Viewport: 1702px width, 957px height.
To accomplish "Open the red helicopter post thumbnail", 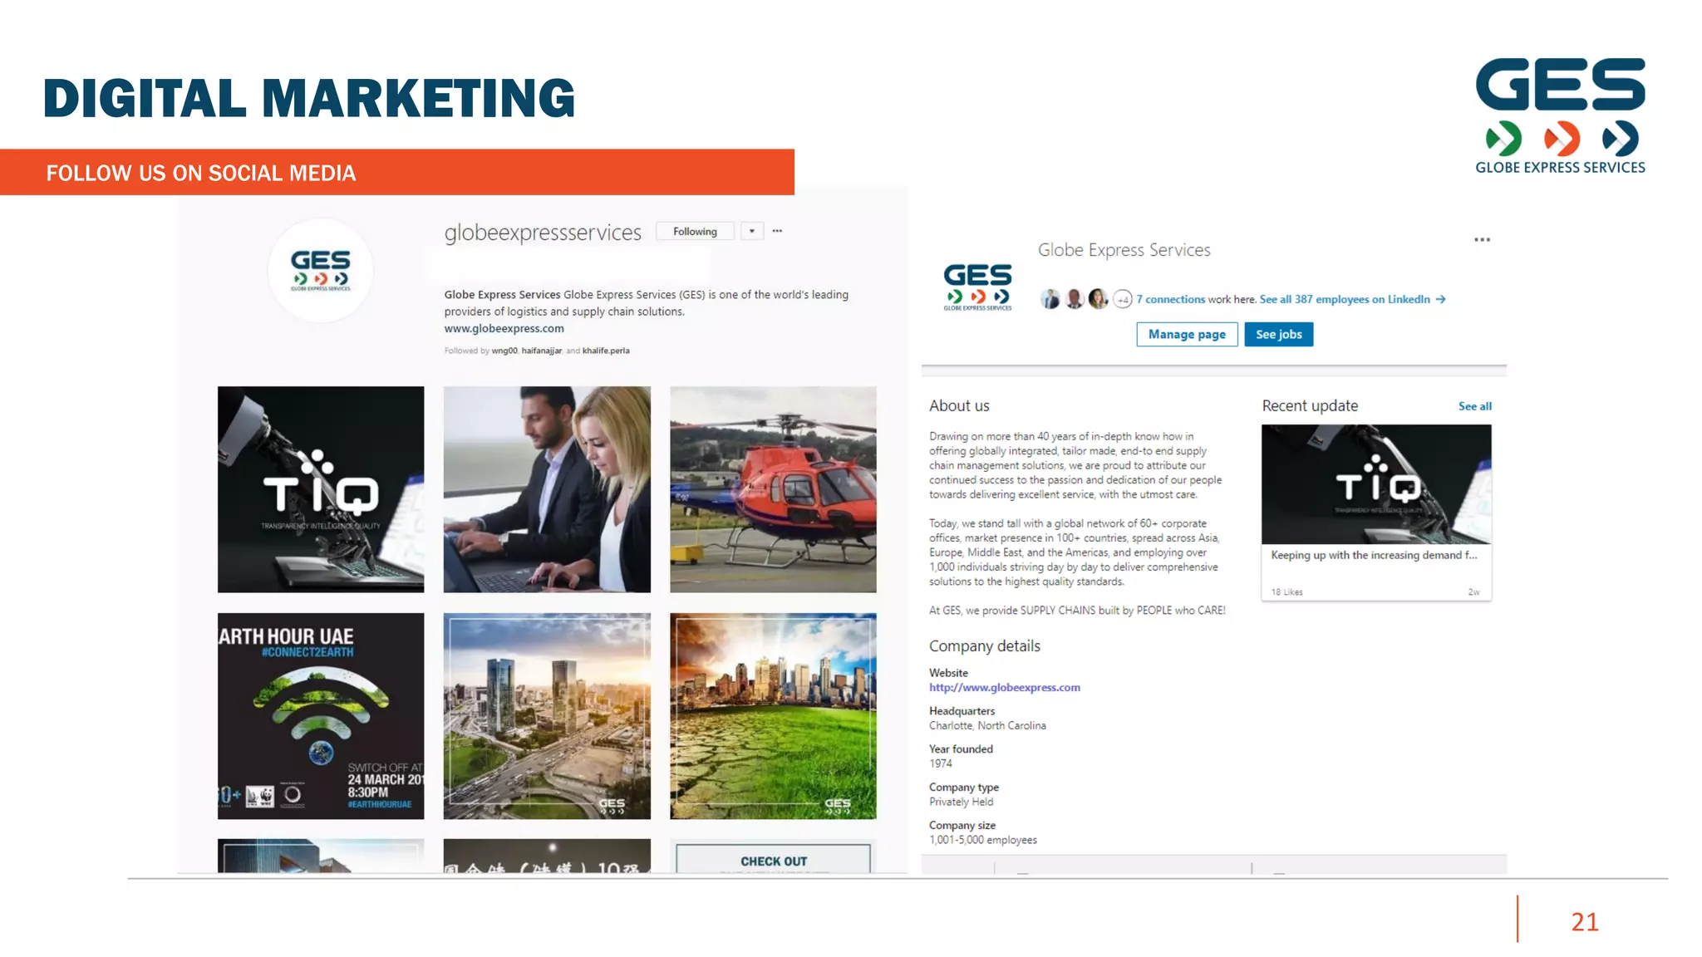I will (x=773, y=489).
